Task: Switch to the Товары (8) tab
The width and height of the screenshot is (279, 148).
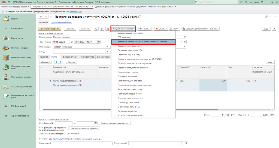Action: [x=44, y=57]
